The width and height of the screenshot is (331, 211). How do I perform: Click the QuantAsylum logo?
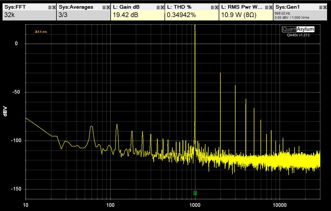(298, 29)
